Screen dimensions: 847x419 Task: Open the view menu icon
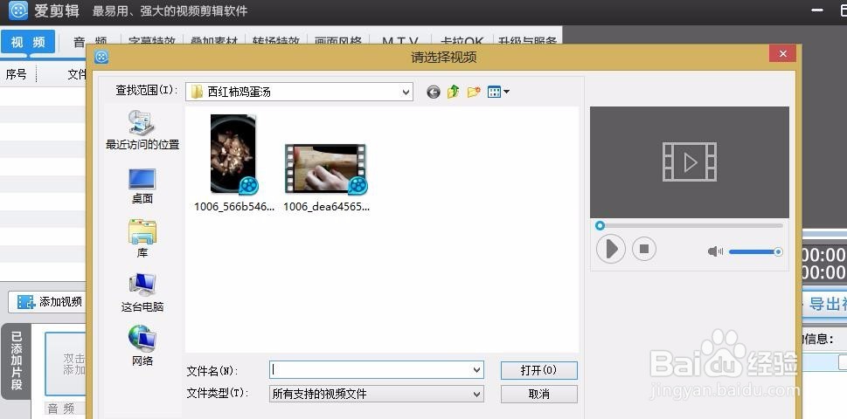498,93
